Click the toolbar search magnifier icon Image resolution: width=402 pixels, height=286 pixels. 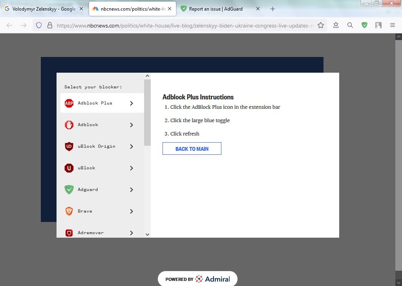pyautogui.click(x=350, y=25)
